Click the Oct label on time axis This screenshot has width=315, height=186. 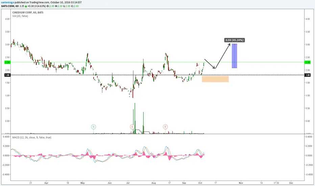[x=200, y=183]
